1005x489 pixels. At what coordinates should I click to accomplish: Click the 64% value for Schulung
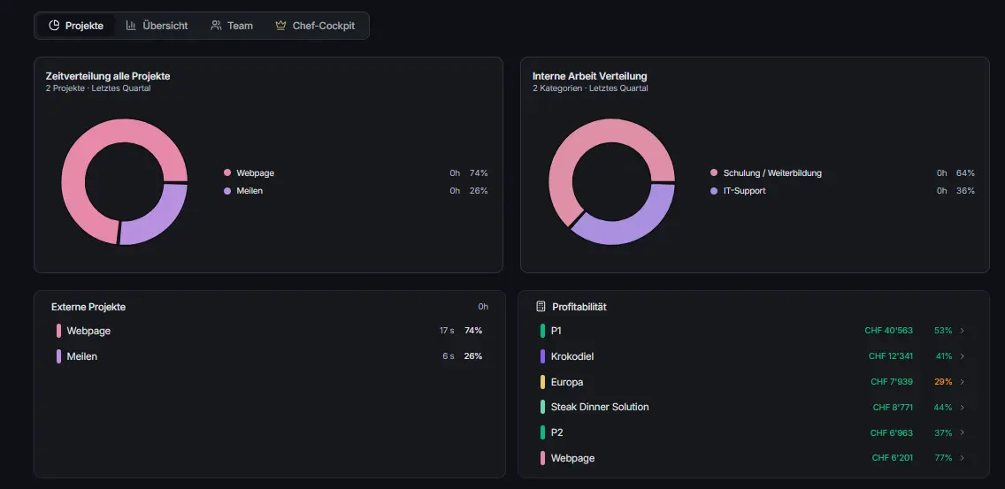pyautogui.click(x=965, y=173)
